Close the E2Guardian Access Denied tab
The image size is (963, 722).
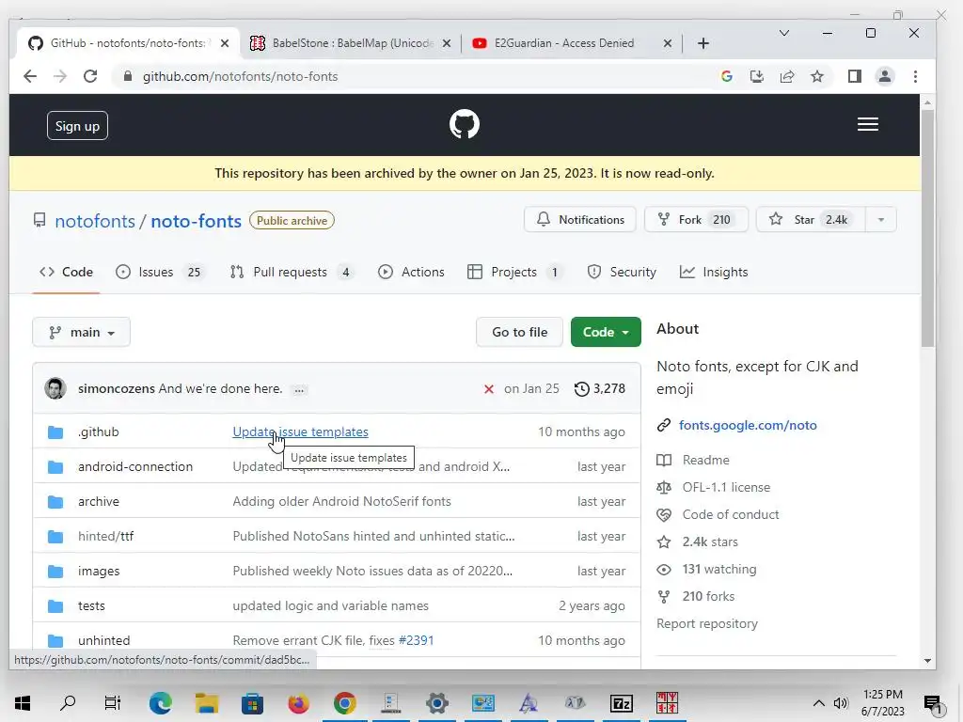coord(668,43)
